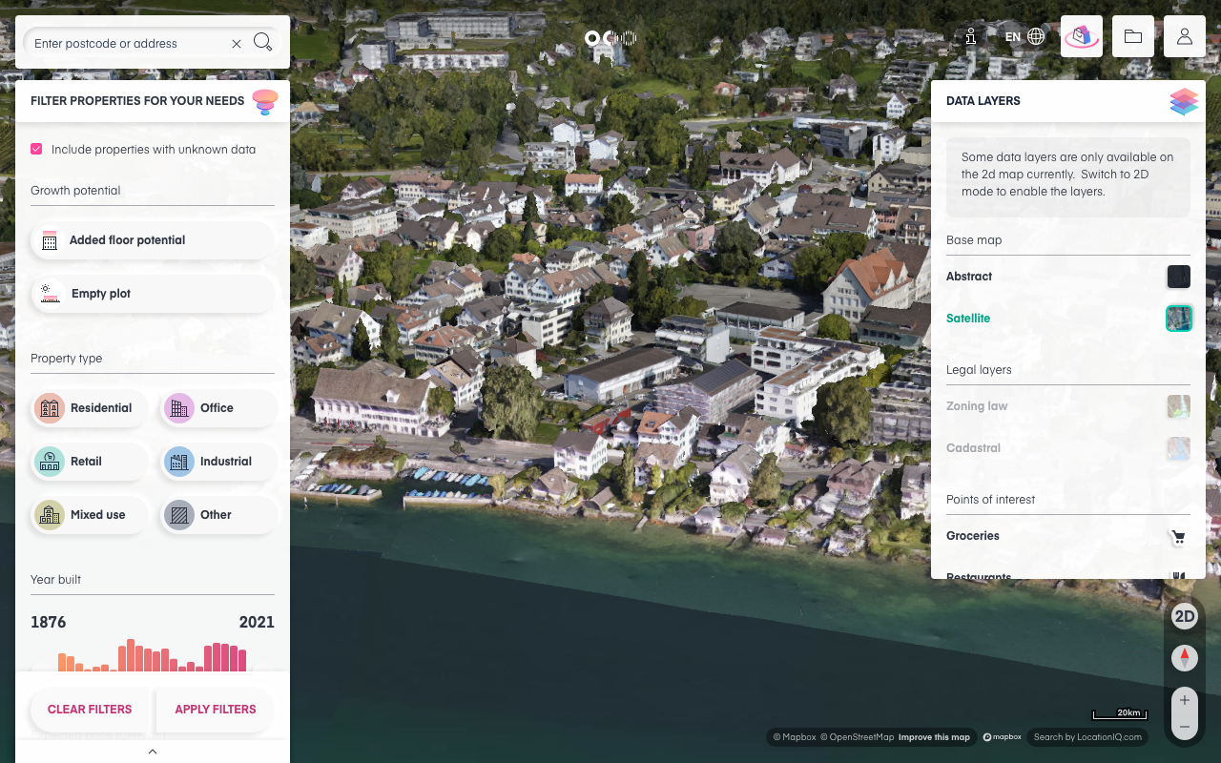This screenshot has height=763, width=1221.
Task: Click the app logo at top center
Action: 610,38
